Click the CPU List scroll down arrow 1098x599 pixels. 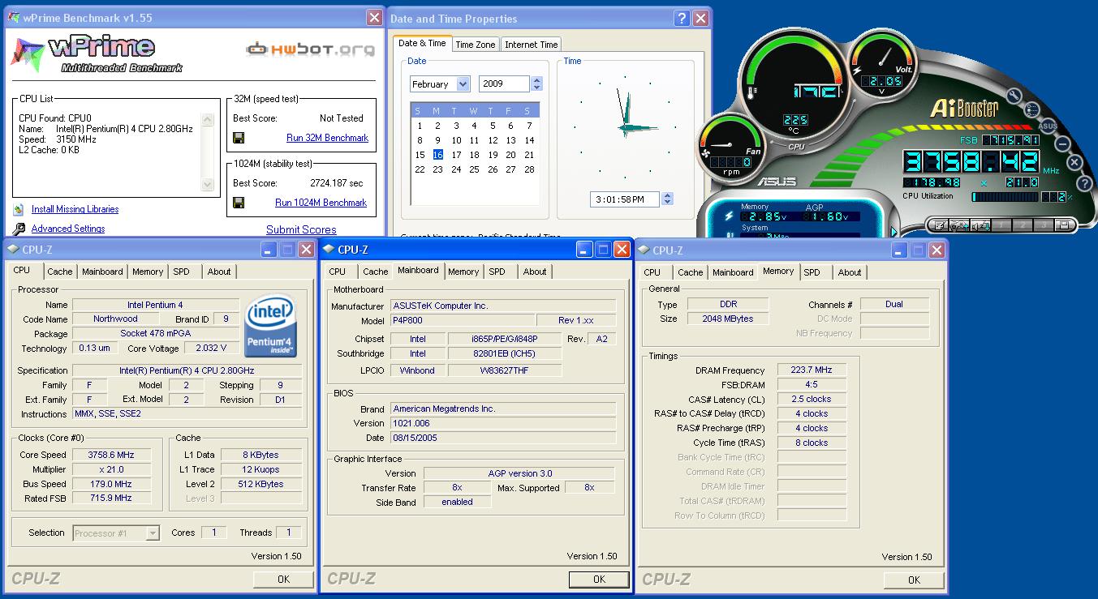click(x=208, y=184)
